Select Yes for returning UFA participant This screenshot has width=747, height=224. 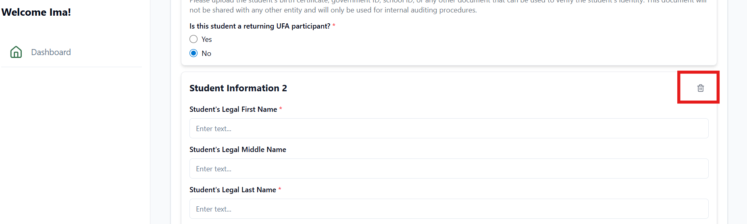click(194, 39)
